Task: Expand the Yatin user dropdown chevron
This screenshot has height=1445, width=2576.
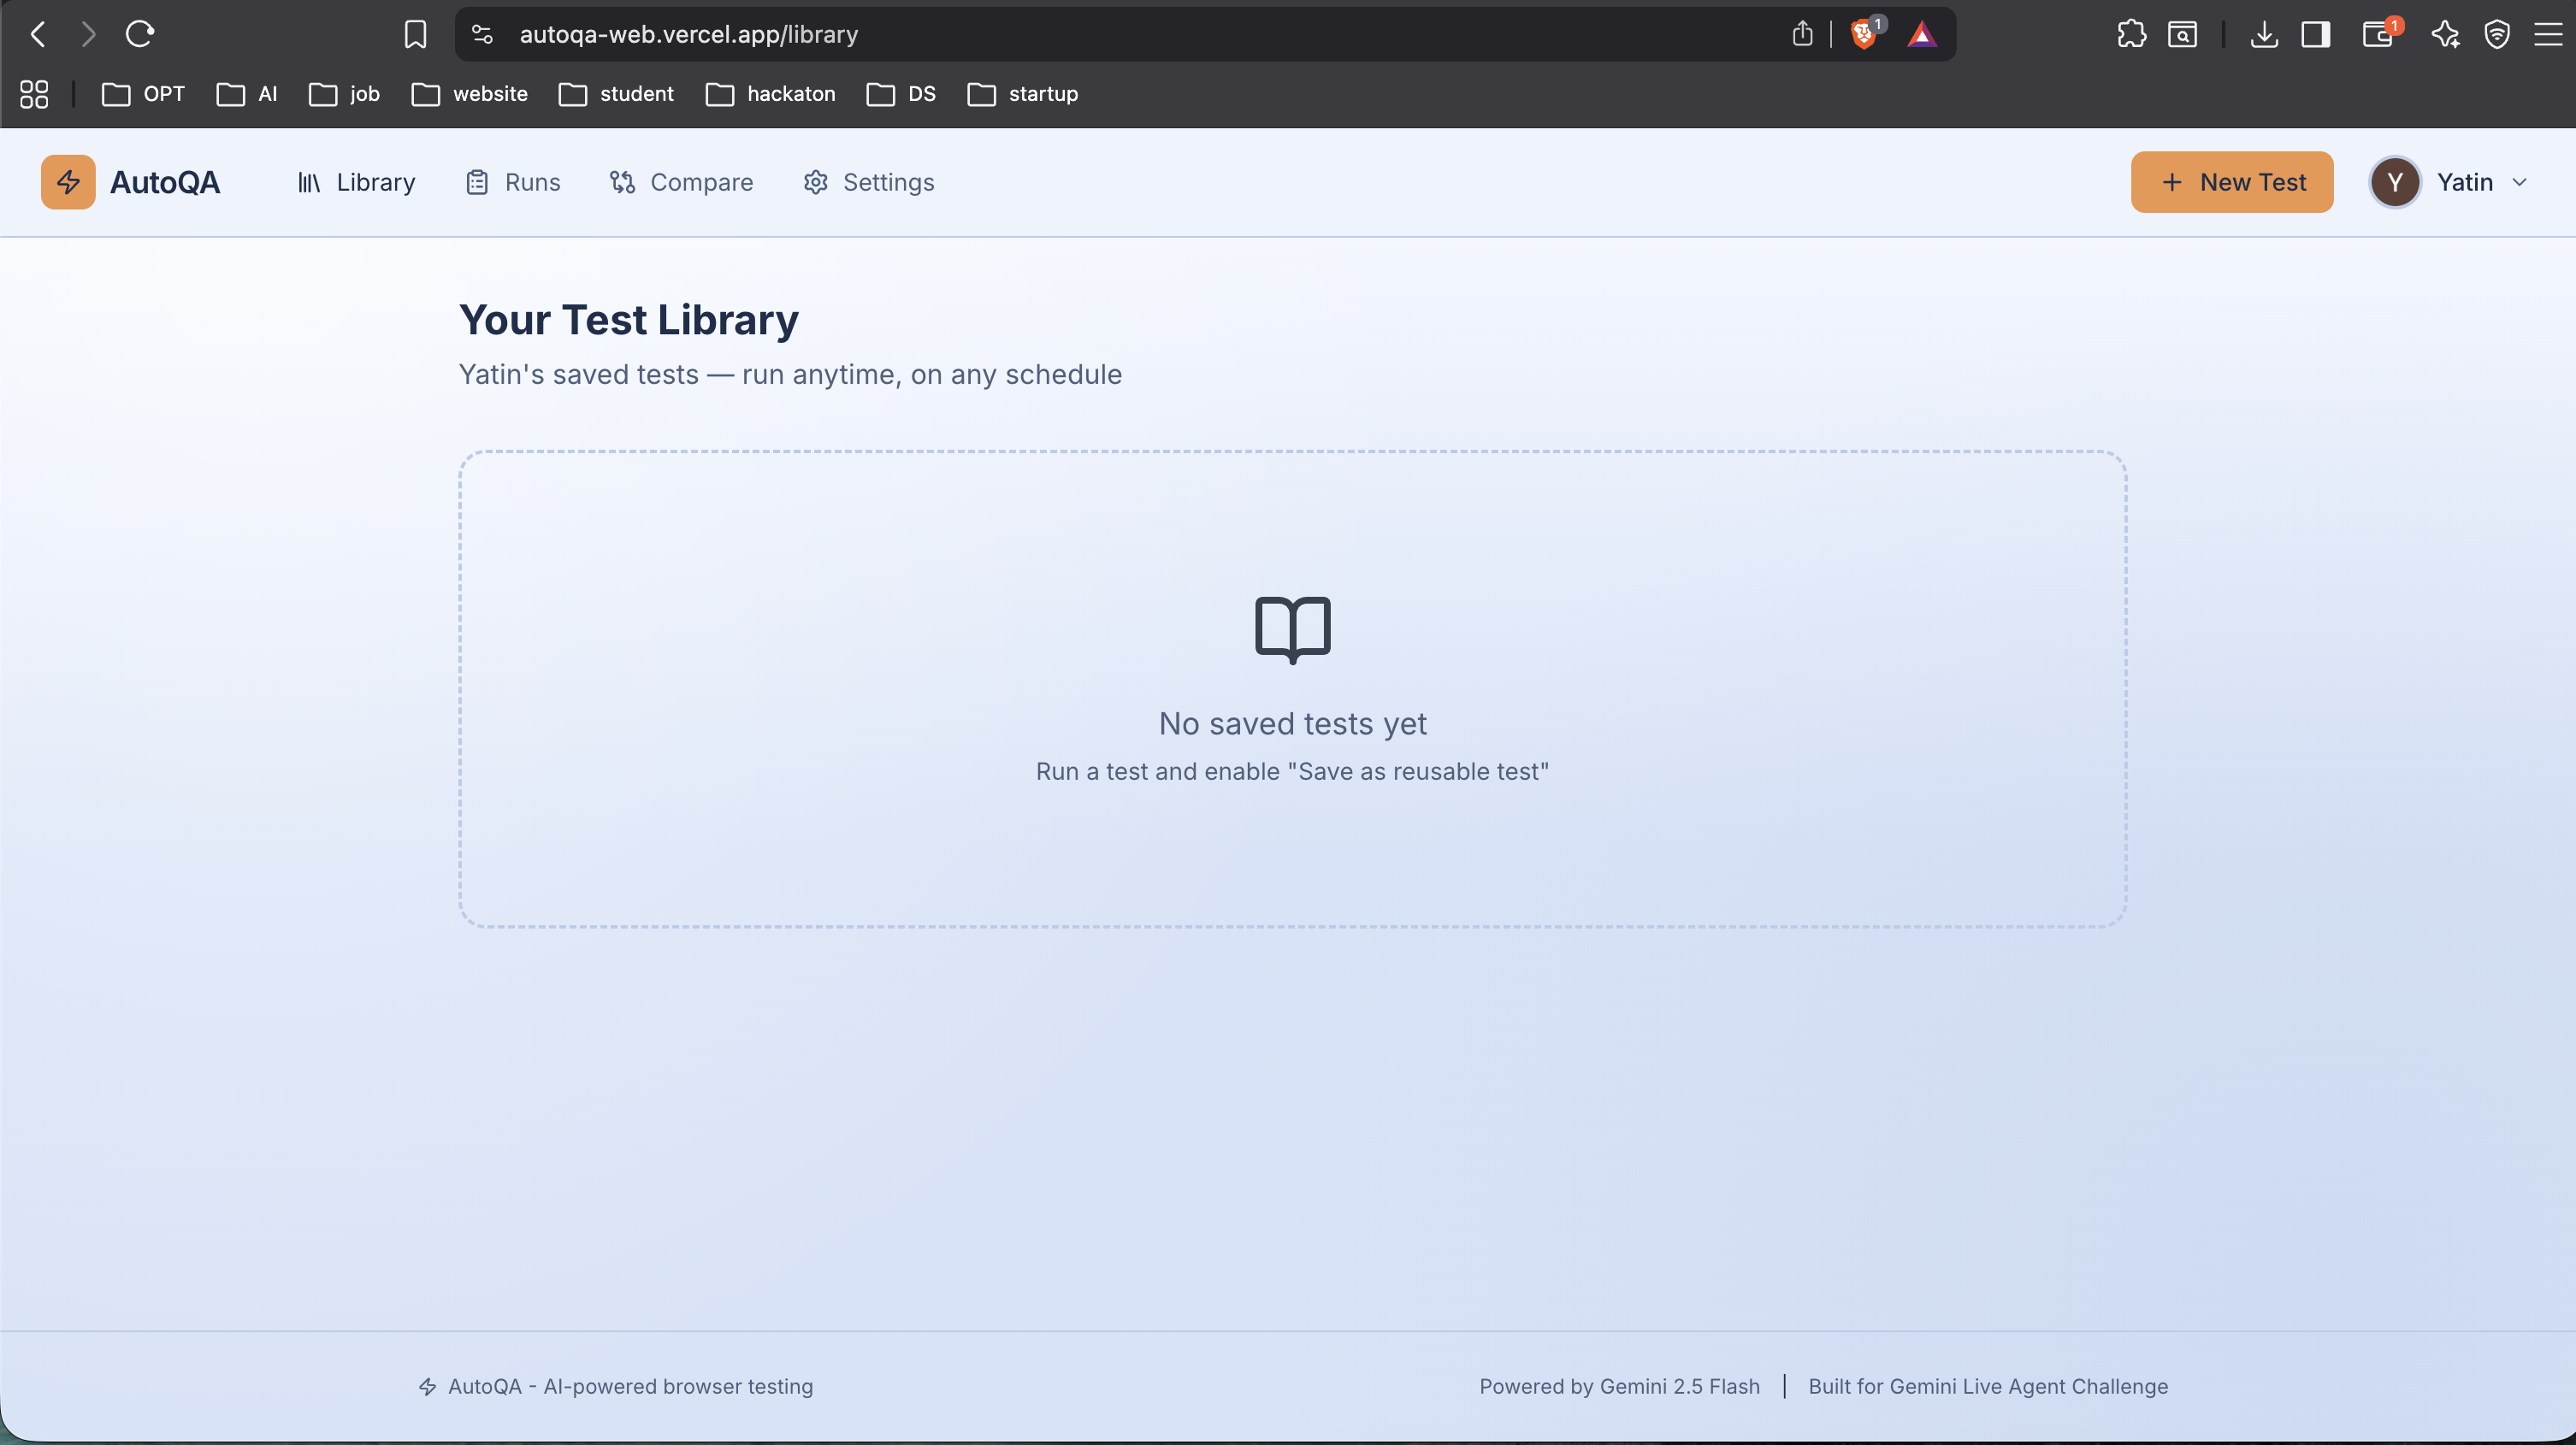Action: 2520,182
